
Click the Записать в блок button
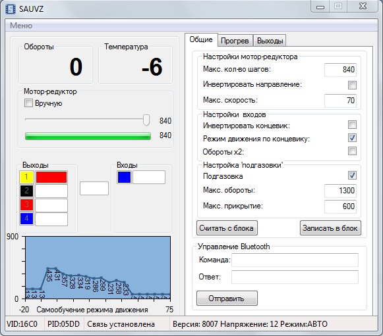pos(330,228)
